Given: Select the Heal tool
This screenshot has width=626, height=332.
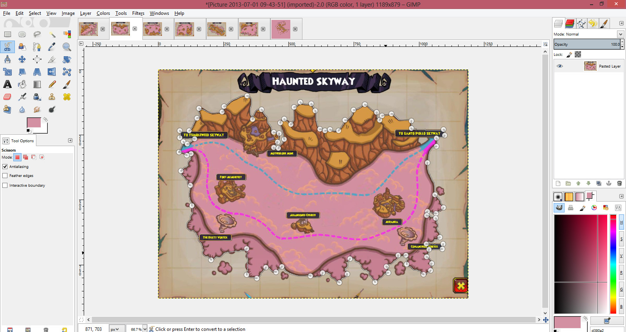Looking at the screenshot, I should pyautogui.click(x=67, y=97).
